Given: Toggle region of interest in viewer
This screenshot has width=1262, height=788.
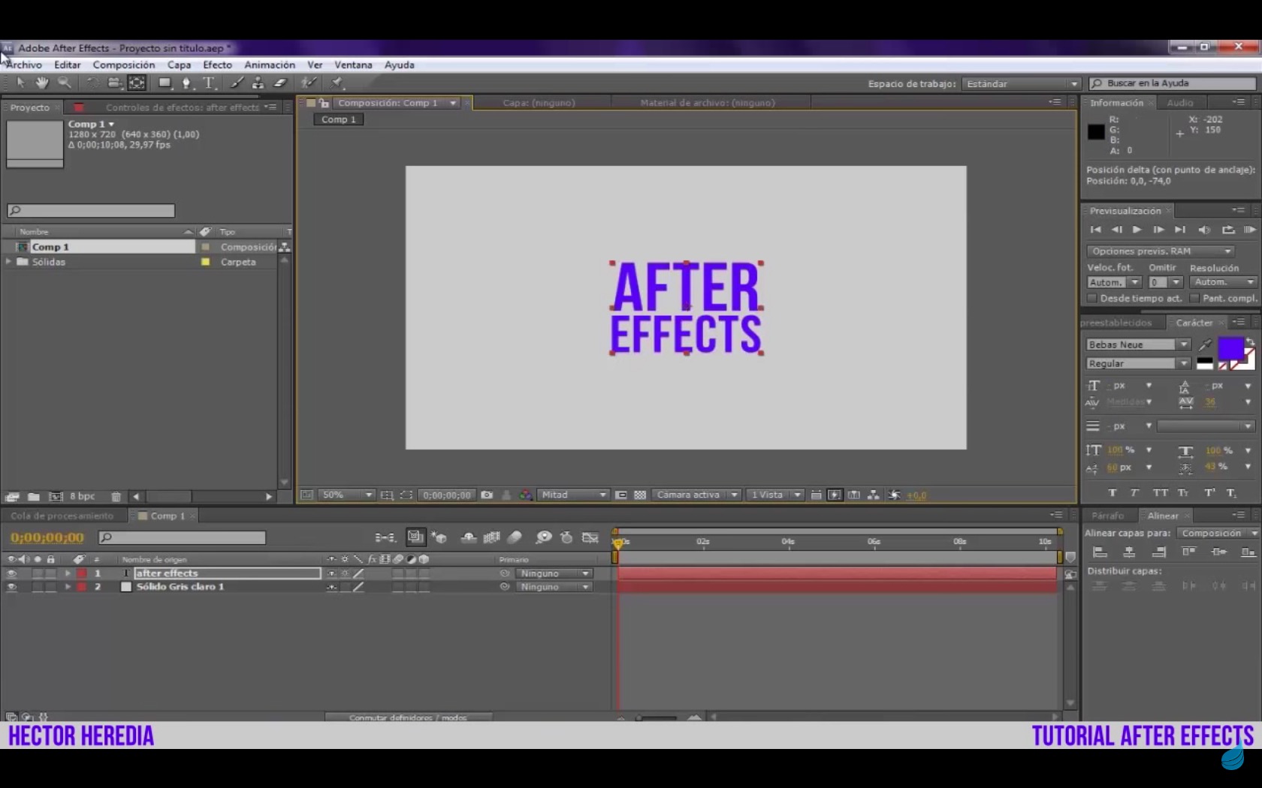Looking at the screenshot, I should point(621,495).
